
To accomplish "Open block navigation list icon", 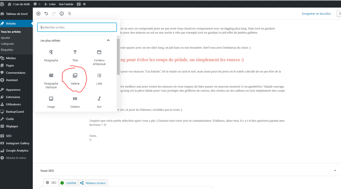I will pos(69,14).
